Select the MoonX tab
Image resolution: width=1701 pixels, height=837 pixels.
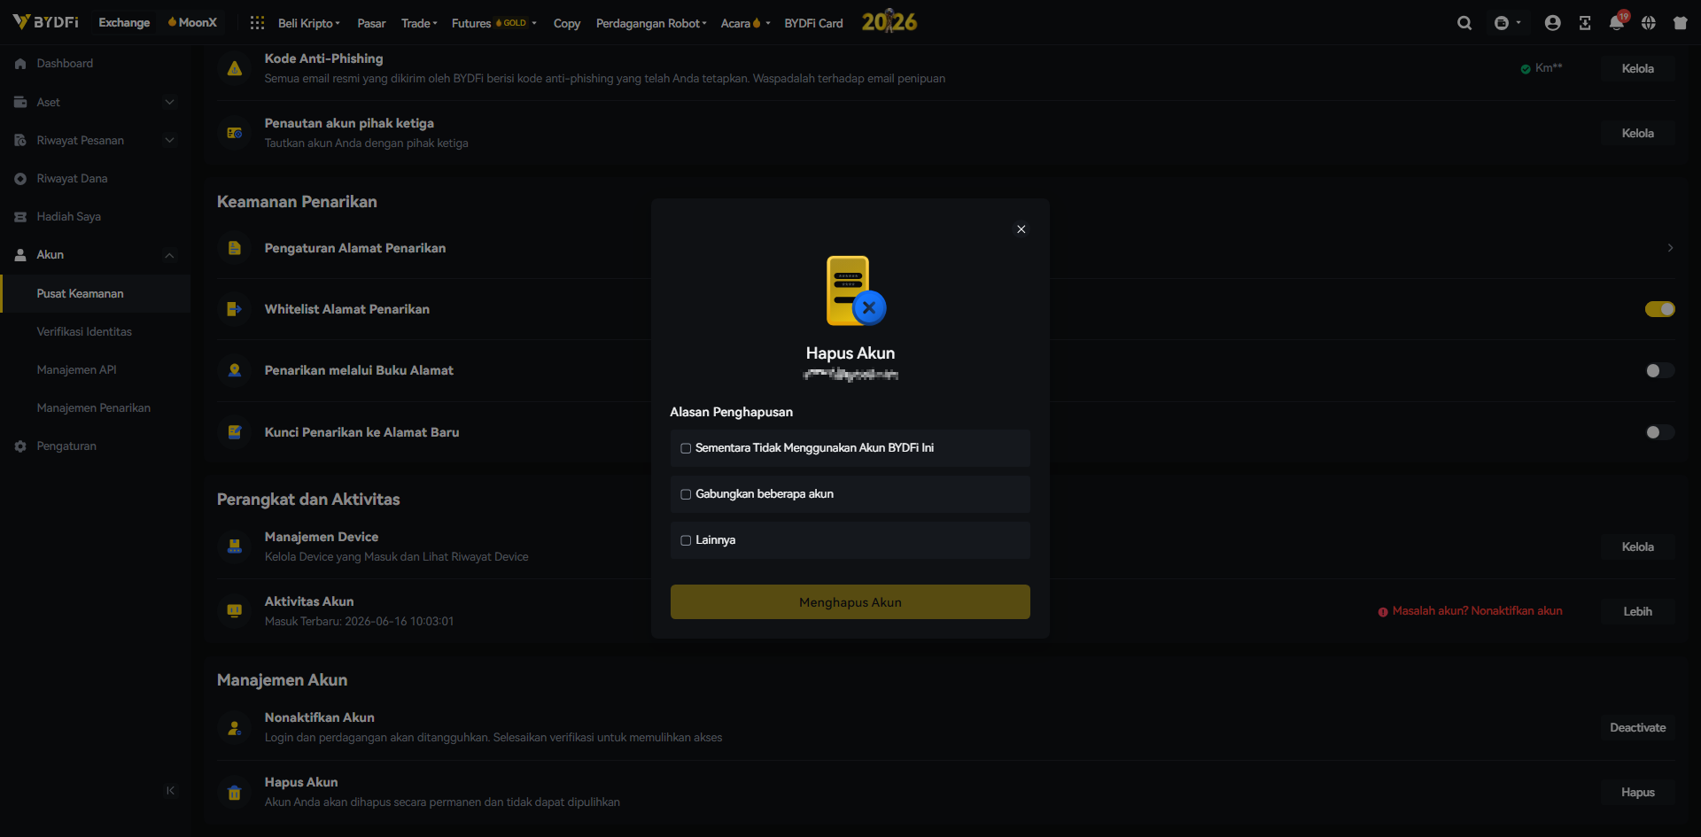point(192,22)
